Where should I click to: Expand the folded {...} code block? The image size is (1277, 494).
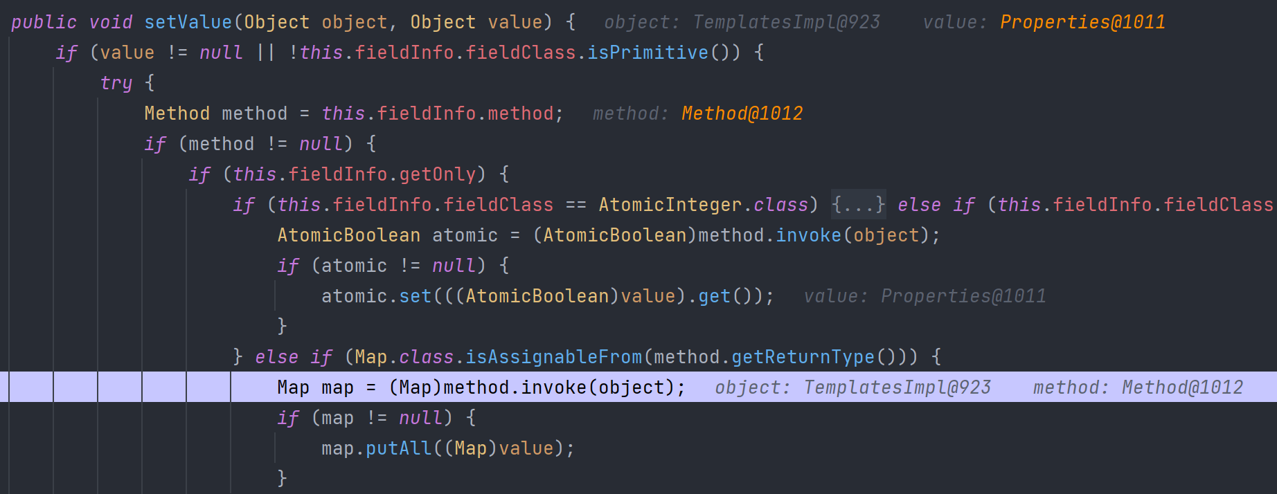click(859, 205)
